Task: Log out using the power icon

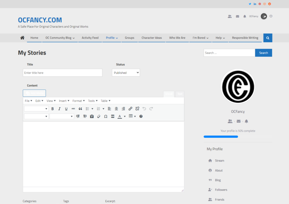Action: (x=271, y=16)
